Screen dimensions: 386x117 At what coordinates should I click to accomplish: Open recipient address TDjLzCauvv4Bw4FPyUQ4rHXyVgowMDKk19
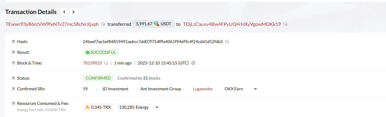coord(232,24)
